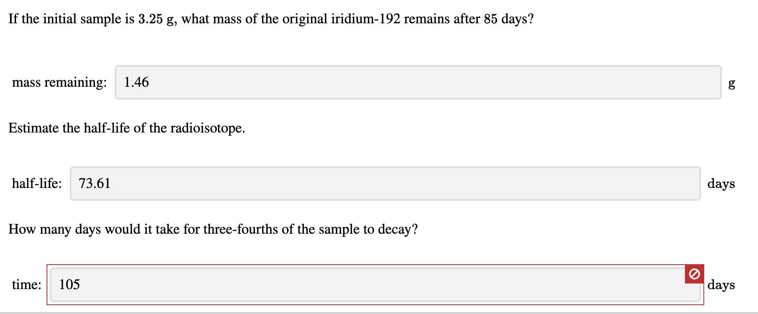Click the mass remaining label
758x314 pixels.
[x=59, y=82]
